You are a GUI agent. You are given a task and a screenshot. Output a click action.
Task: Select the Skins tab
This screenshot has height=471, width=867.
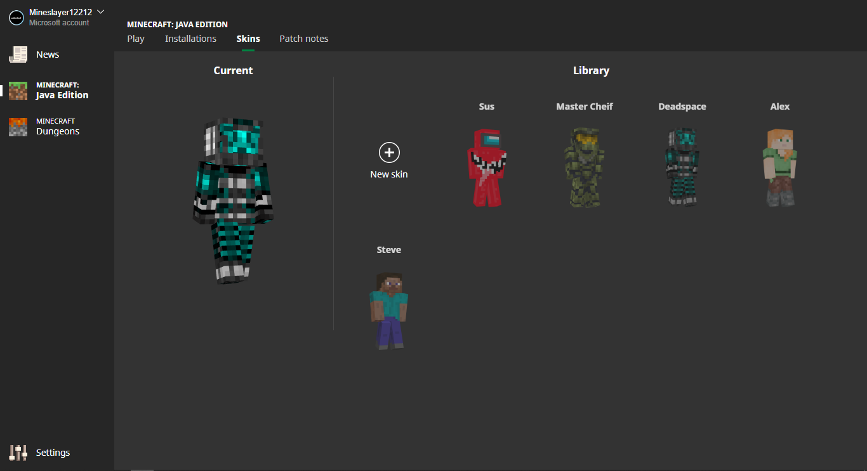[248, 39]
